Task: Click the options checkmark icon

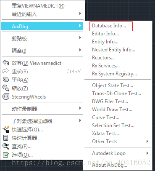Action: click(6, 155)
